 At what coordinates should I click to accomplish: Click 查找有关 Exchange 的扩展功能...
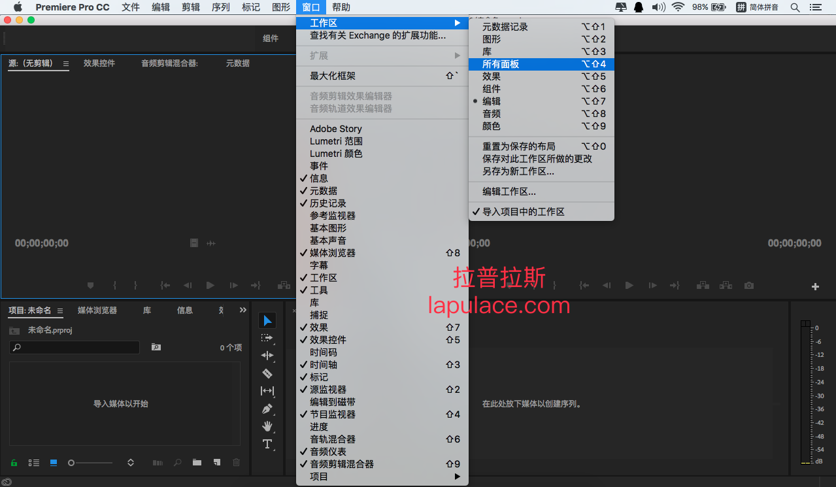point(382,35)
